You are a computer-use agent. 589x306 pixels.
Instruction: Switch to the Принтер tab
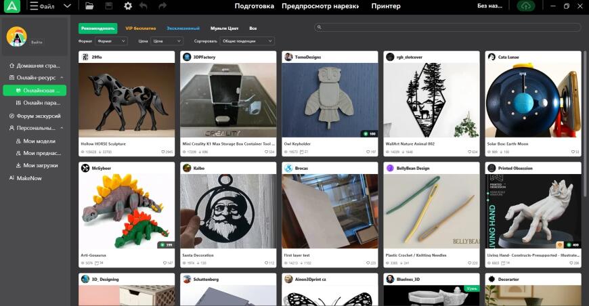point(386,6)
